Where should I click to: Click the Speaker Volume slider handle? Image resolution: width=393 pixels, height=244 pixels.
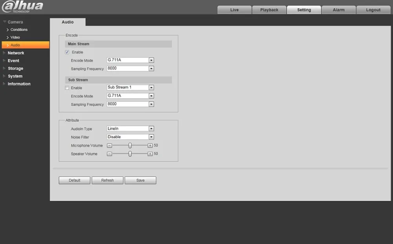pos(130,154)
